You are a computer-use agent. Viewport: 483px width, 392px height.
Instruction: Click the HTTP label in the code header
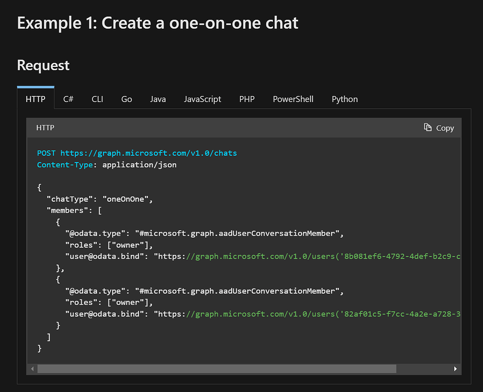45,128
